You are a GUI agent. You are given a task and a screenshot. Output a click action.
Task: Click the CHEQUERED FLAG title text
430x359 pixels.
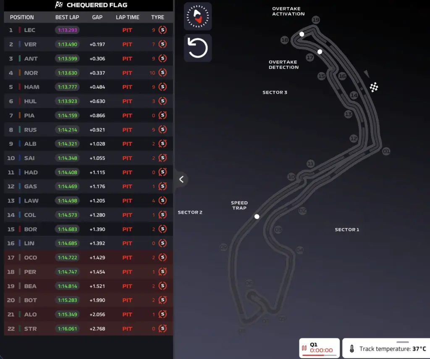click(97, 5)
